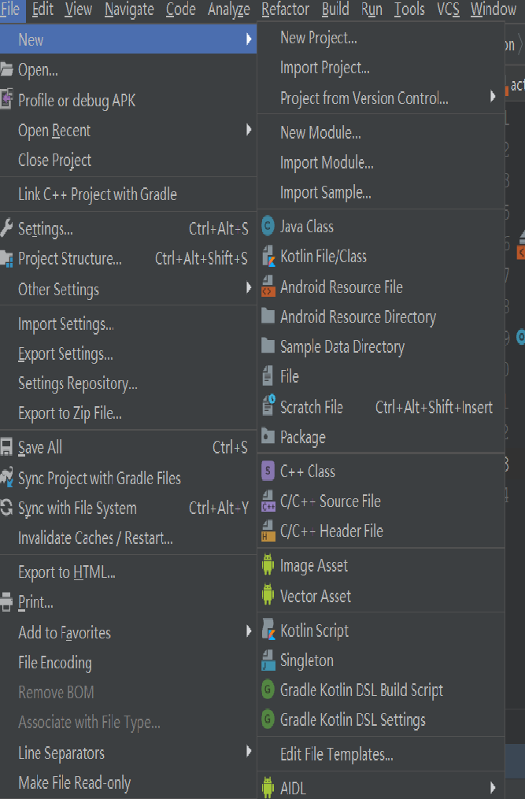This screenshot has width=525, height=799.
Task: Expand the Line Separators submenu
Action: tap(249, 753)
